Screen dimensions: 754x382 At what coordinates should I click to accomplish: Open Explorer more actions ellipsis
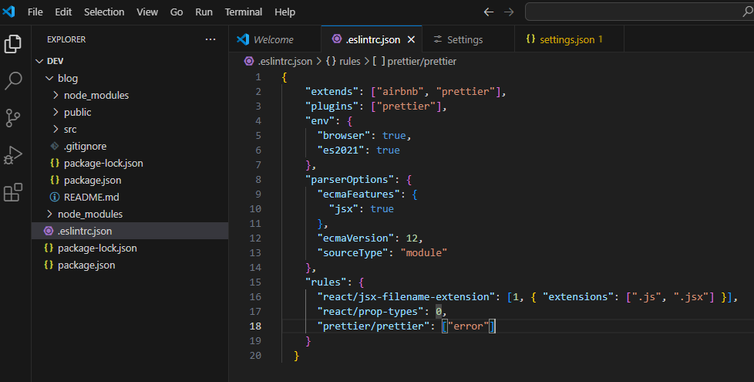pyautogui.click(x=210, y=39)
